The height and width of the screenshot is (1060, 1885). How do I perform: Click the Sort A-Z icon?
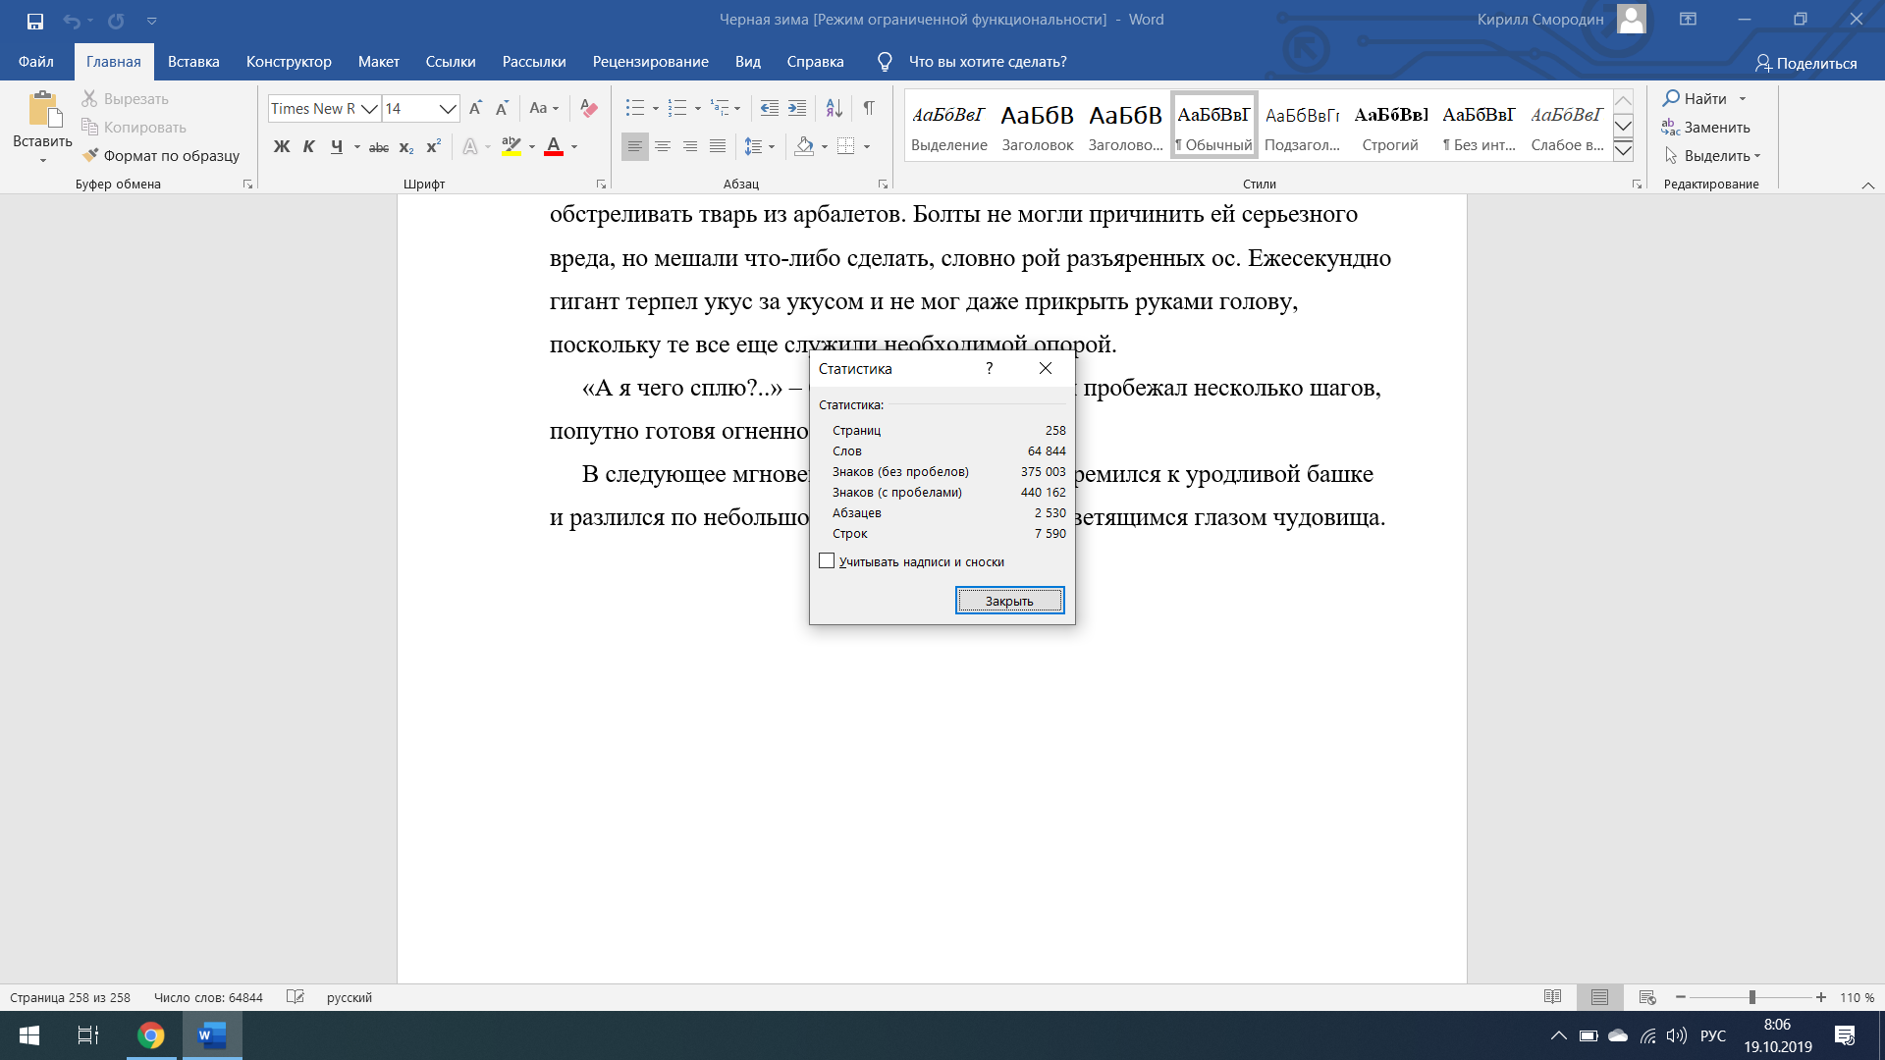834,108
